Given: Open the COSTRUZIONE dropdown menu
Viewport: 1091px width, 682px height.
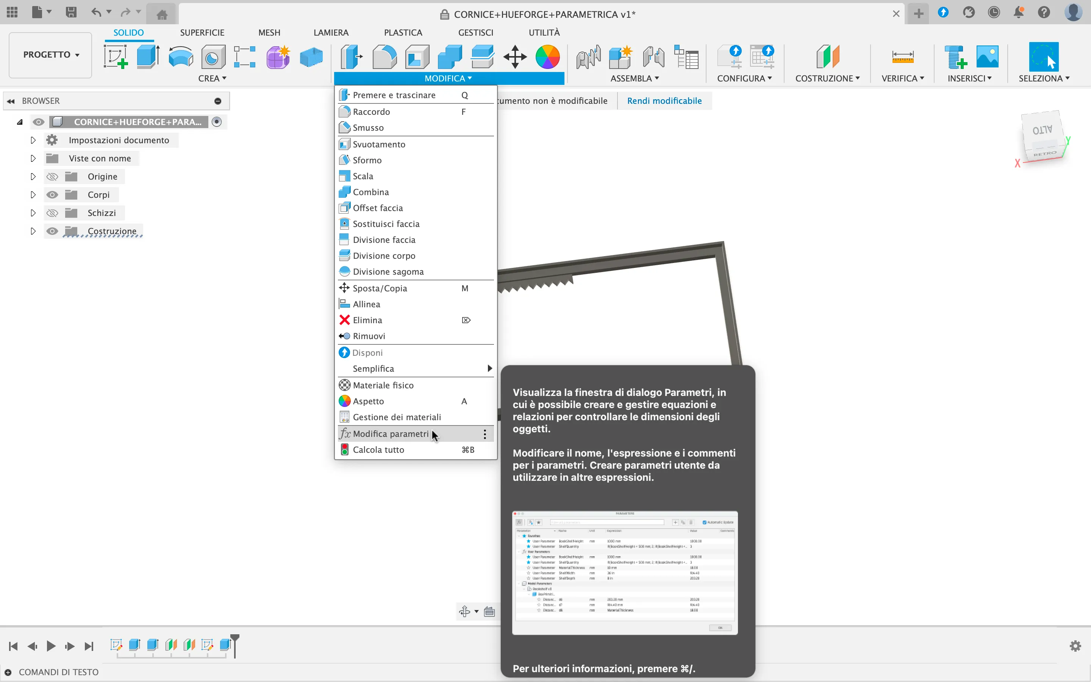Looking at the screenshot, I should point(828,78).
